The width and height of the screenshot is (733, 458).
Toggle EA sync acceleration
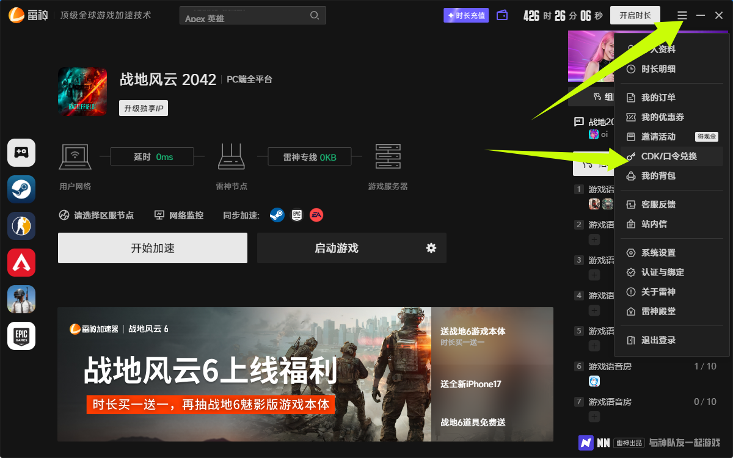coord(316,215)
